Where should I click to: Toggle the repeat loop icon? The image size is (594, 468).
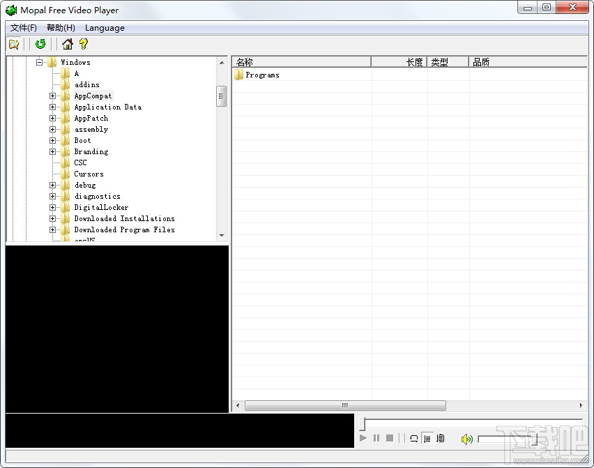(x=413, y=439)
